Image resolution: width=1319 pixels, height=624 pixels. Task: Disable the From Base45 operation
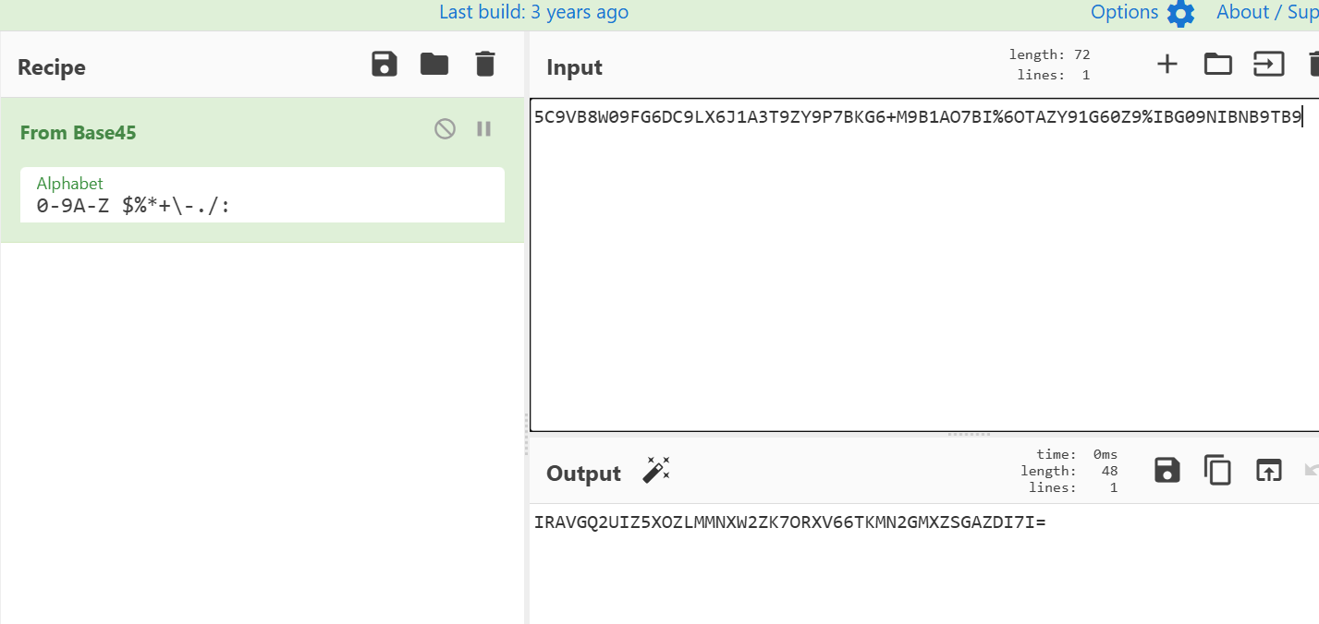pos(445,129)
